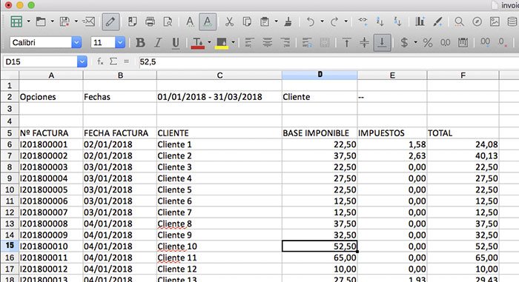Click the formula input line showing 52,5
Viewport: 519px width, 282px height.
pyautogui.click(x=328, y=62)
